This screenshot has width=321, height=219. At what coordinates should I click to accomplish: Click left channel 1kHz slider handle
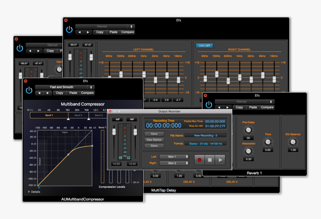click(144, 74)
